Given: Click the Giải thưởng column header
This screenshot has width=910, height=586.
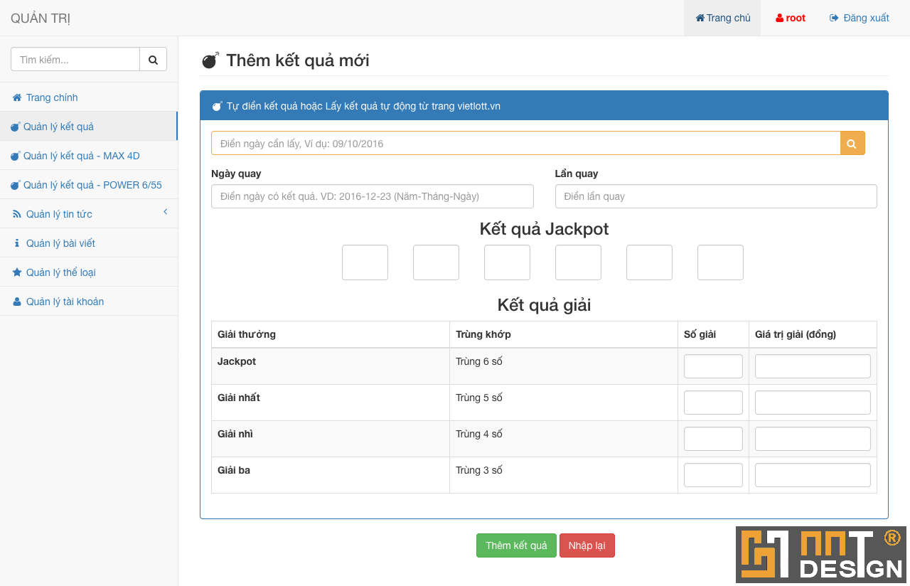Looking at the screenshot, I should tap(331, 334).
